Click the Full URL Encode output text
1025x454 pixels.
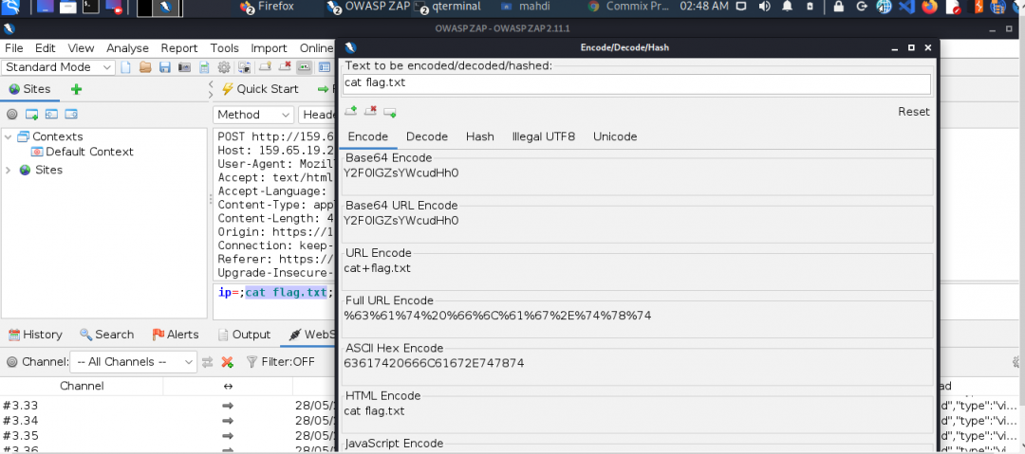497,317
